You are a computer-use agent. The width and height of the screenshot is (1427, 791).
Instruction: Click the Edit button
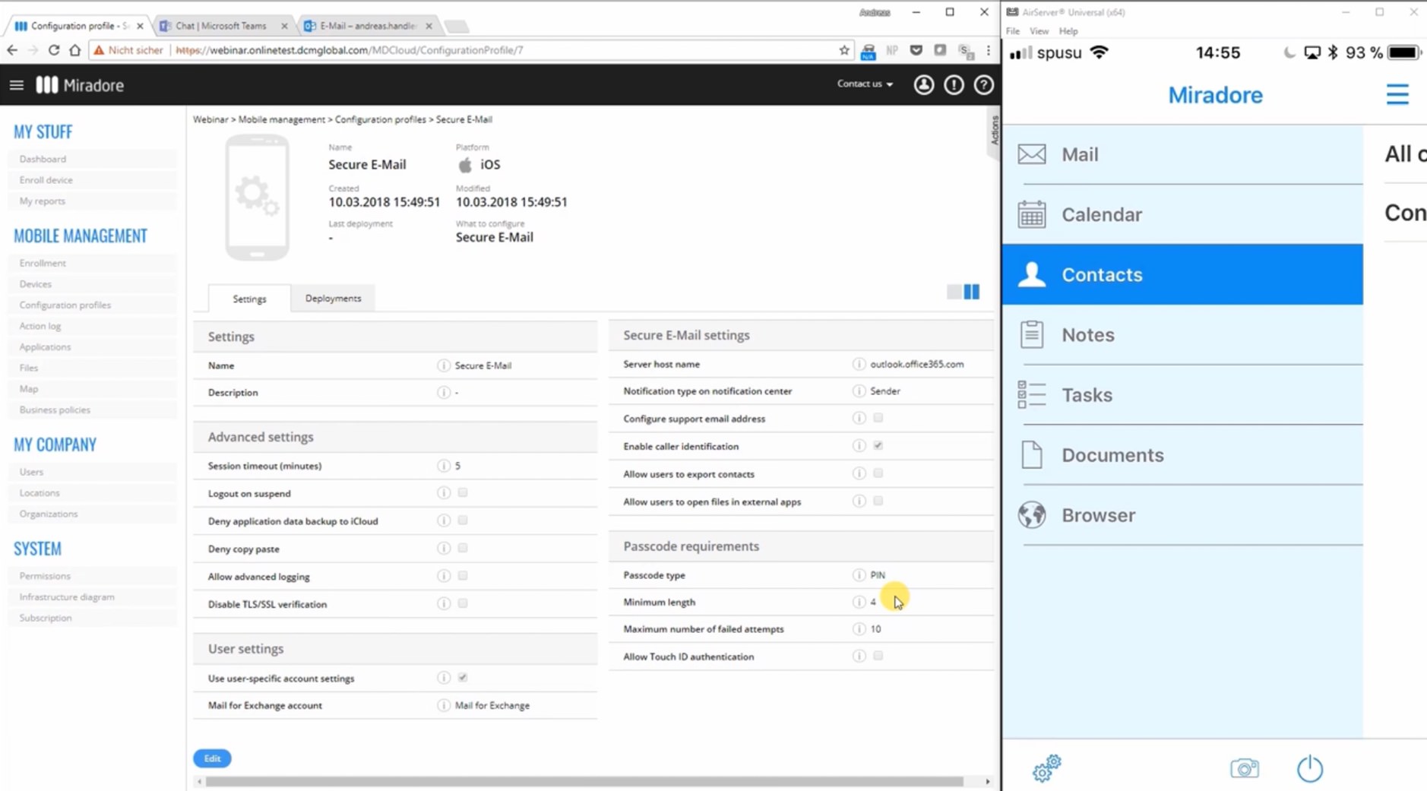(212, 758)
